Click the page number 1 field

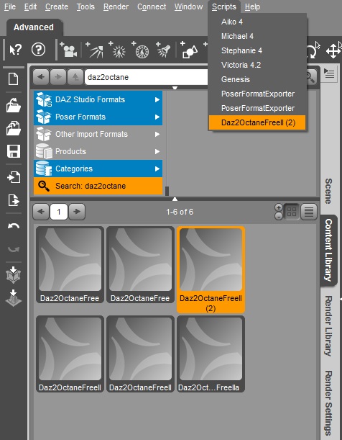[x=59, y=212]
